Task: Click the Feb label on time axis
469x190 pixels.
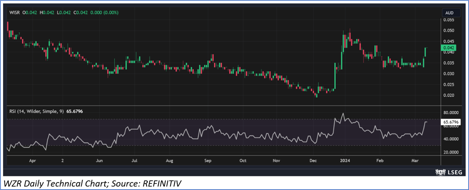Action: click(379, 161)
